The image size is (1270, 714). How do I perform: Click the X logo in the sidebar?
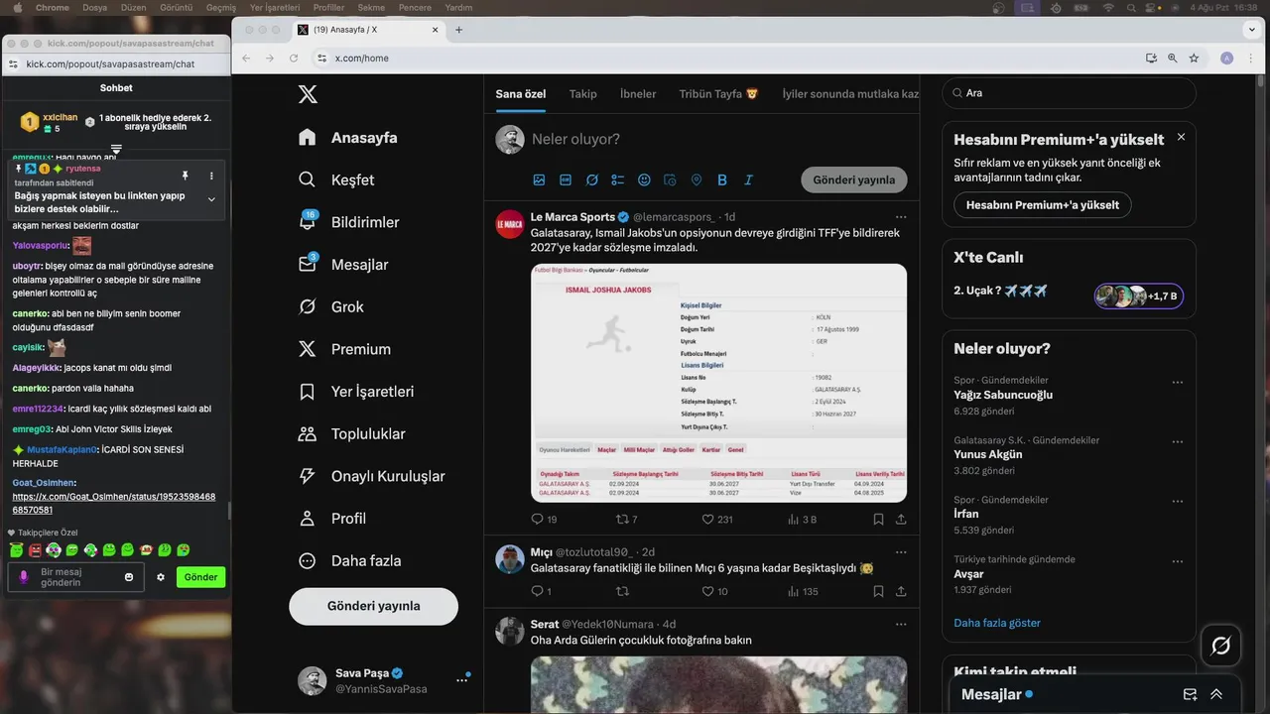point(308,94)
